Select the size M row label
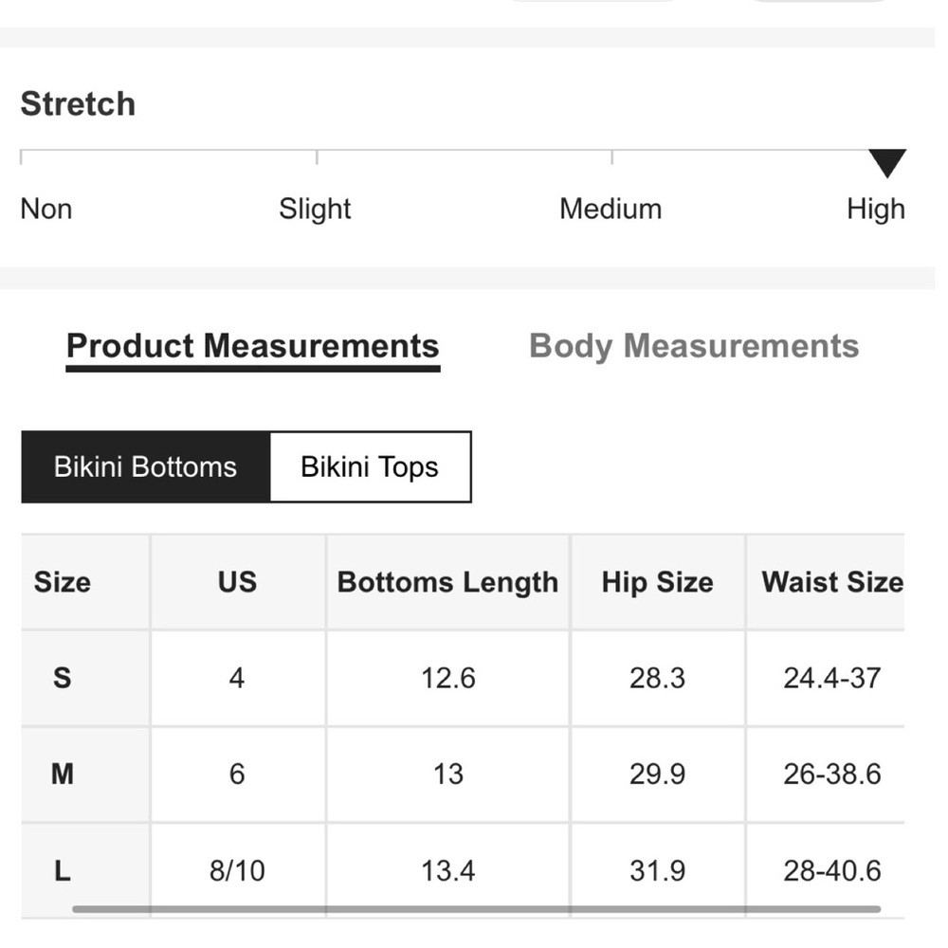 pyautogui.click(x=63, y=774)
